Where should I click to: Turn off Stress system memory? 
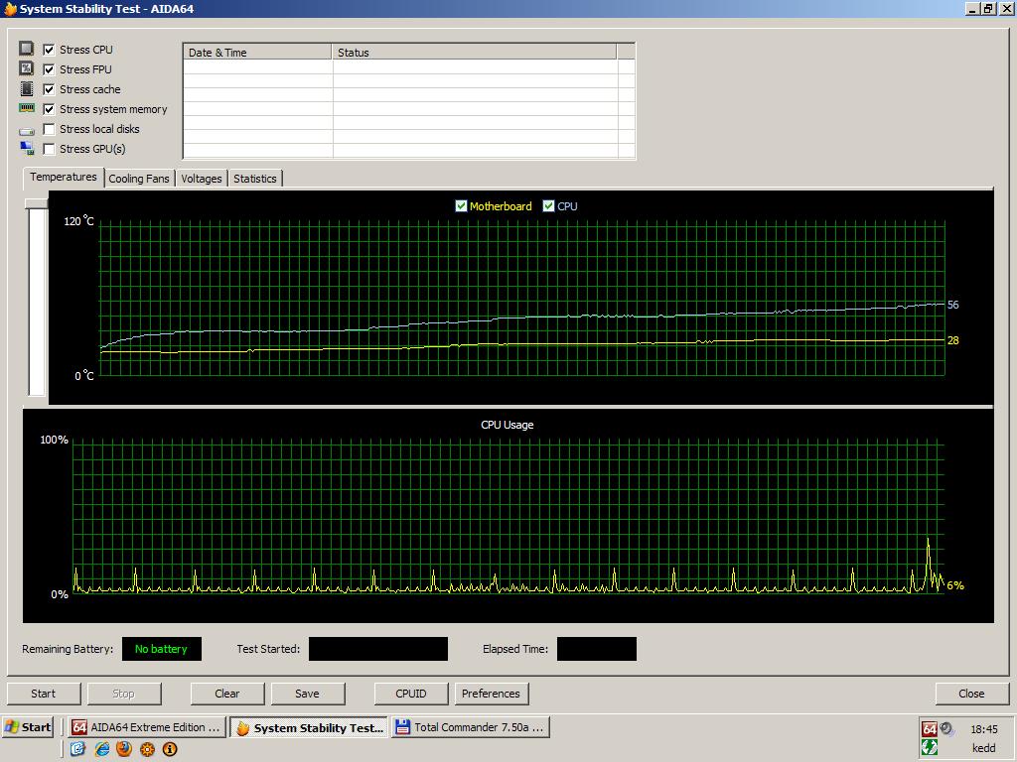coord(49,109)
